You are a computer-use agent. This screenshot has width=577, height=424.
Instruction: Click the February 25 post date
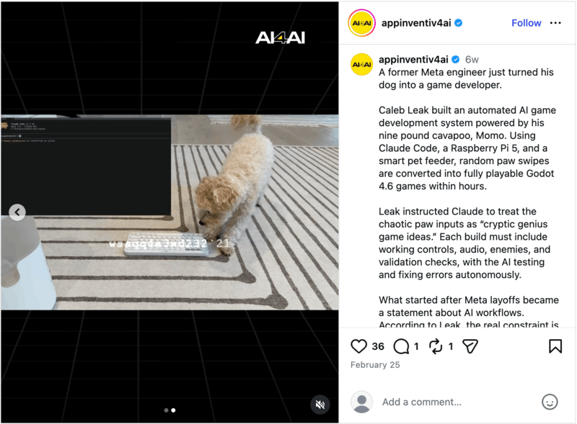tap(375, 365)
